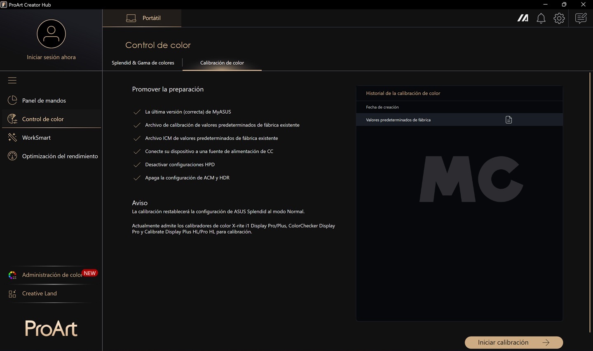
Task: Click the ProArt Creator Hub title bar icon
Action: [x=4, y=5]
